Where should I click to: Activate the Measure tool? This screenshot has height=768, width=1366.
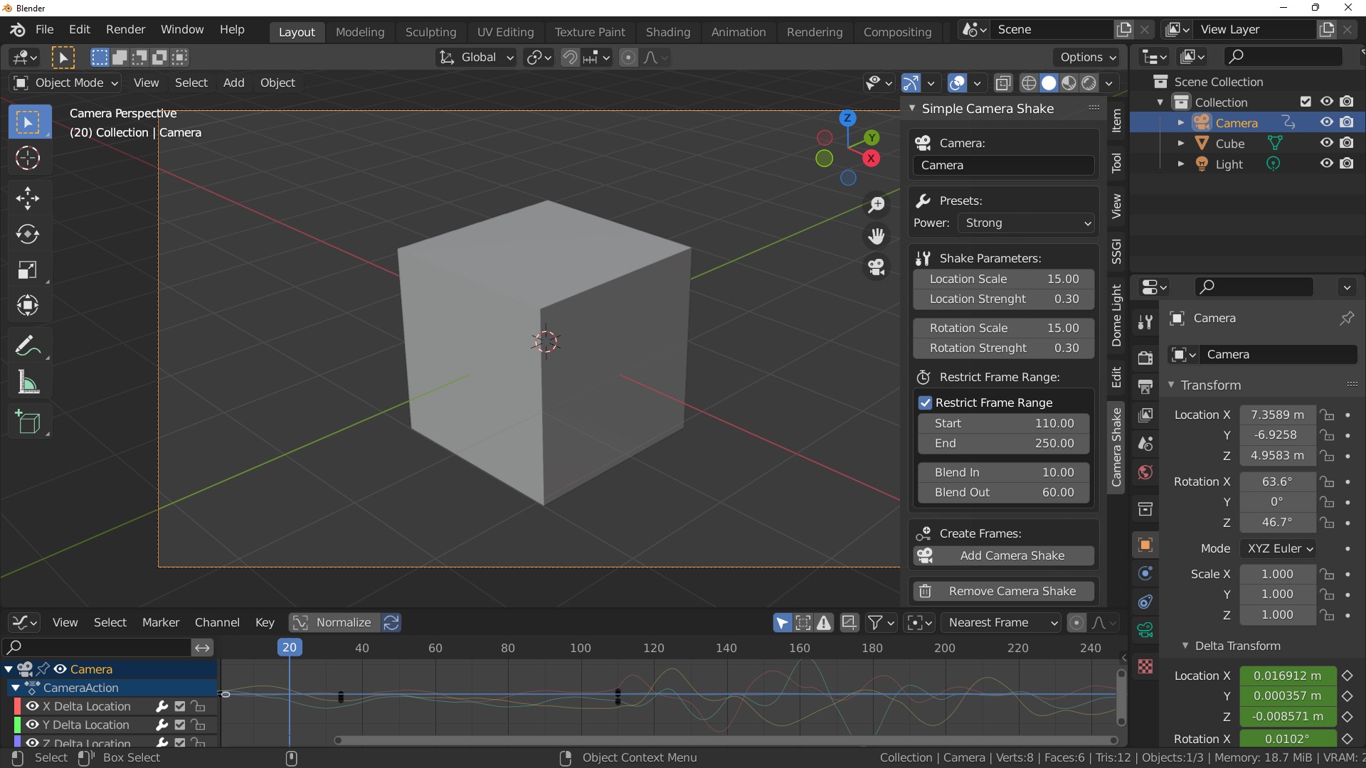[28, 383]
